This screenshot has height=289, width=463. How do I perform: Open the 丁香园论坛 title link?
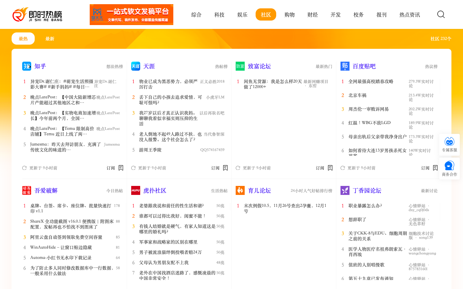coord(367,190)
